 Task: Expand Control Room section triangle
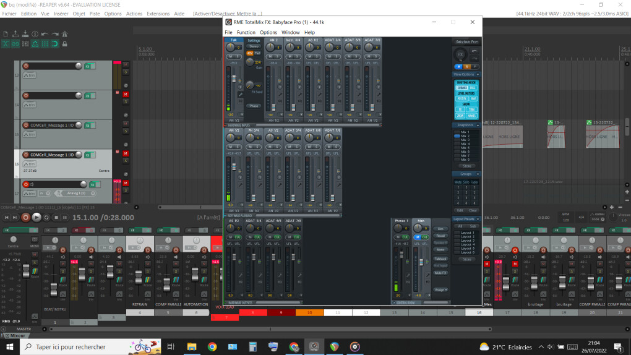pos(394,302)
